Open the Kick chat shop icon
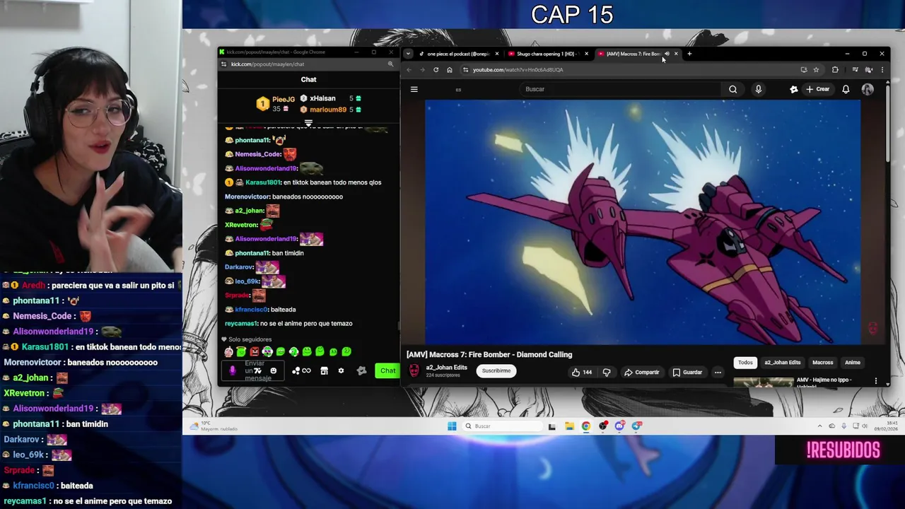 [324, 370]
